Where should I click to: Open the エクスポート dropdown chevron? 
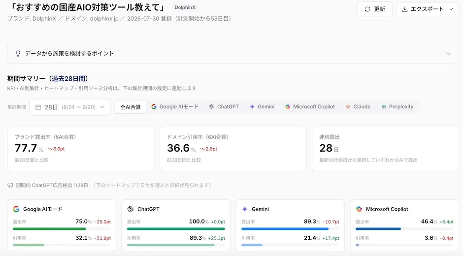tap(451, 9)
